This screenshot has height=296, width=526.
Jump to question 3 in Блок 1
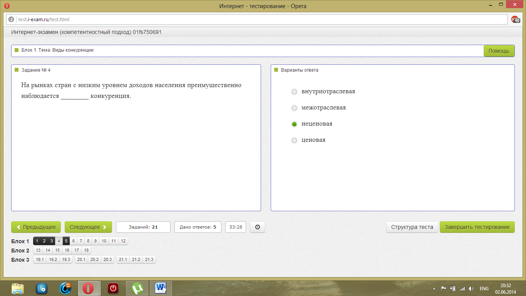click(52, 241)
